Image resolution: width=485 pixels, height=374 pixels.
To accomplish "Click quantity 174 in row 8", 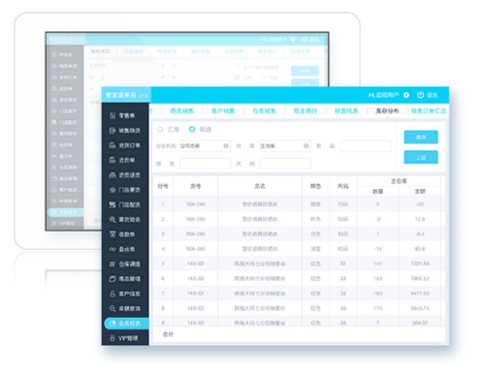I will 377,308.
